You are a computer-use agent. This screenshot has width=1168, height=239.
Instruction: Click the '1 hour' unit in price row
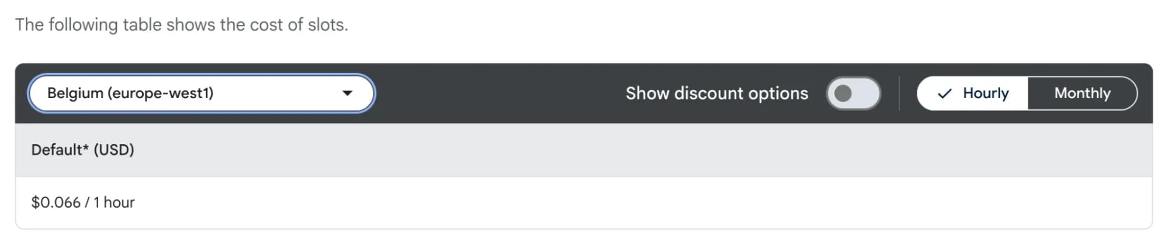click(x=115, y=202)
